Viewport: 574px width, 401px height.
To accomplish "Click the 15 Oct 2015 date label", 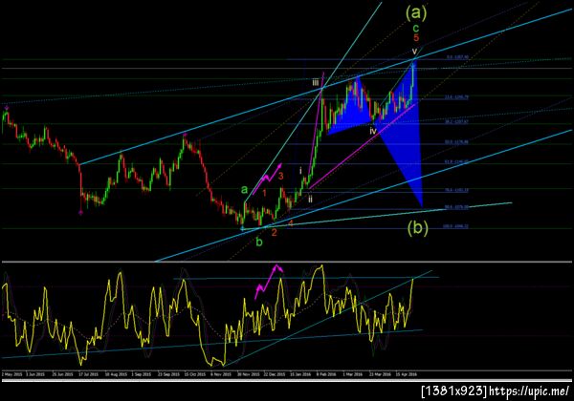I will (x=195, y=374).
